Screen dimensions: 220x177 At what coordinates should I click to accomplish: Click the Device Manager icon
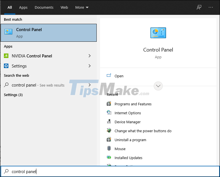coord(109,122)
